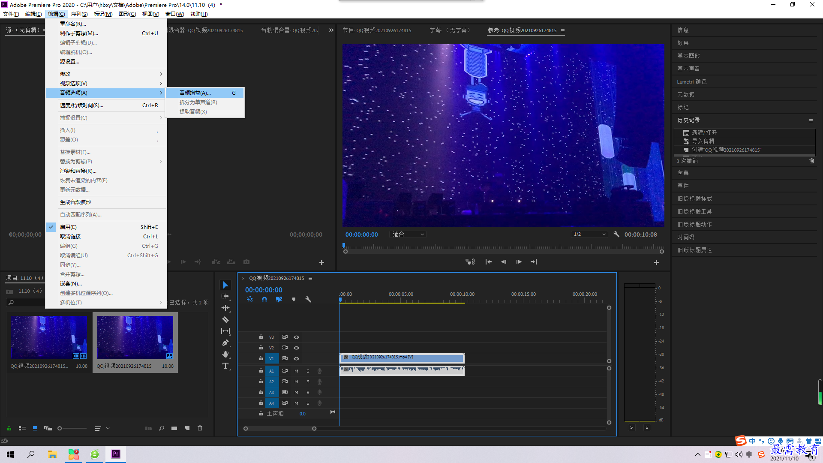Select the Selection (arrow) tool
This screenshot has width=823, height=463.
click(225, 285)
